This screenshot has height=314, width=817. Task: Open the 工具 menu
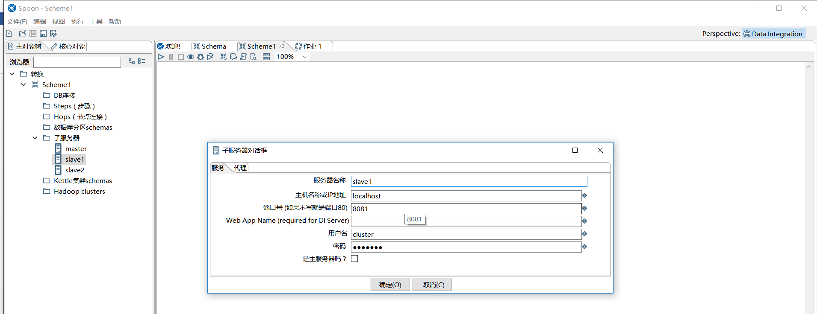(96, 21)
